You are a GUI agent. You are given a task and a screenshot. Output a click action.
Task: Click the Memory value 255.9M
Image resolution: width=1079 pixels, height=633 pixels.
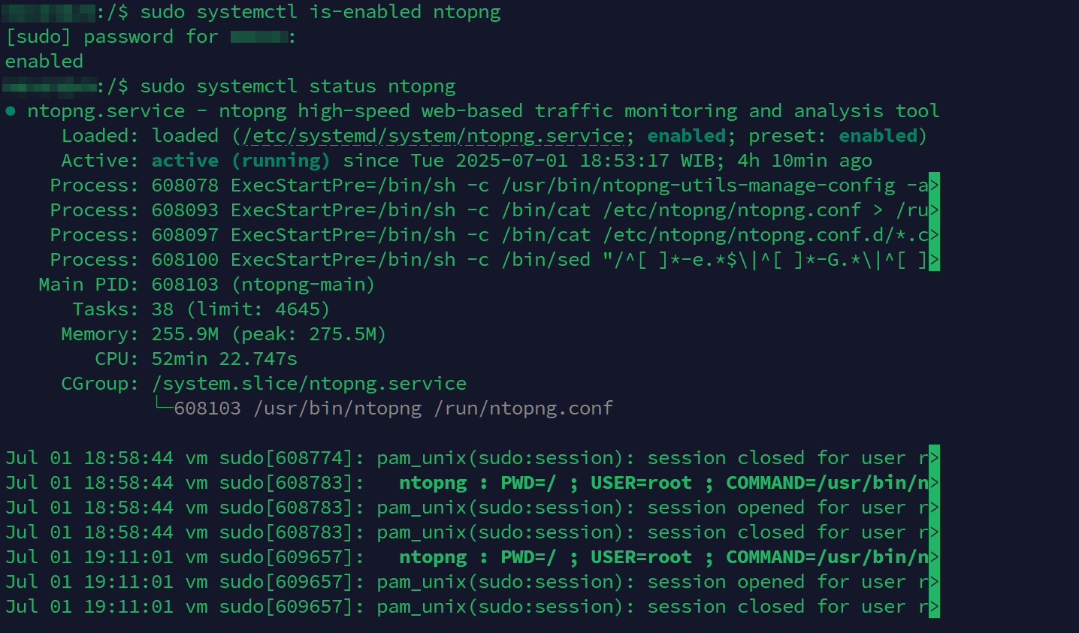tap(185, 334)
